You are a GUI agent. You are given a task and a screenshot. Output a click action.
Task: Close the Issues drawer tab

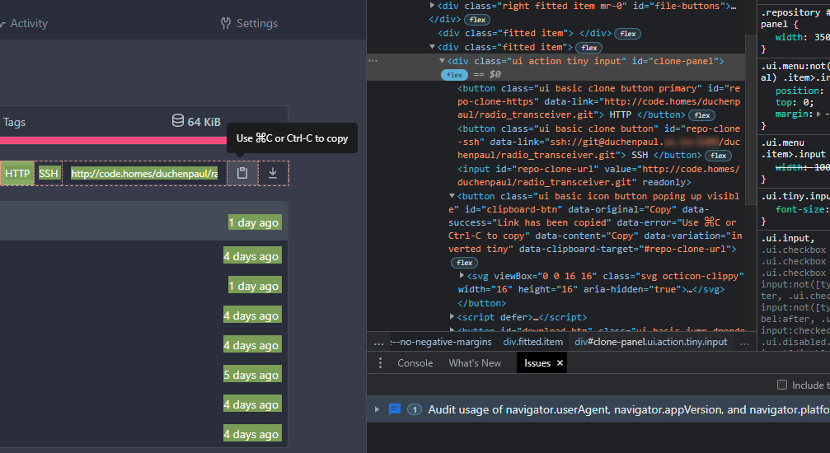[x=560, y=363]
